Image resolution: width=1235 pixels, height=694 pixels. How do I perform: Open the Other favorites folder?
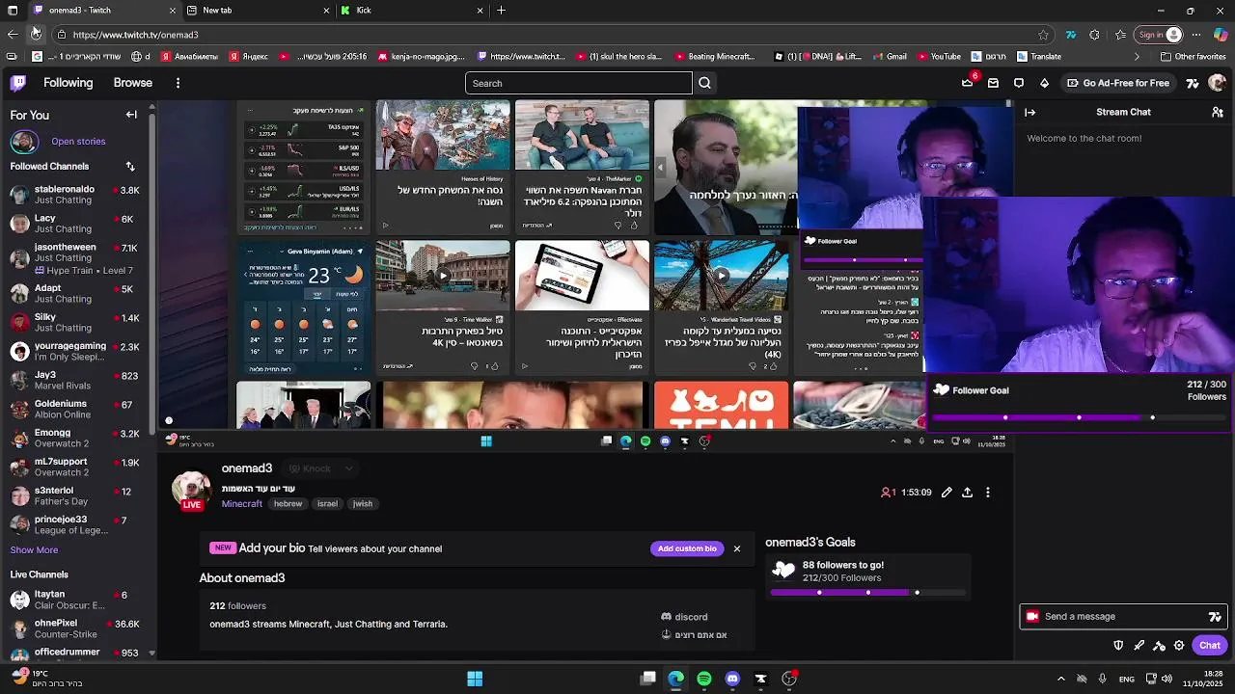pos(1193,57)
